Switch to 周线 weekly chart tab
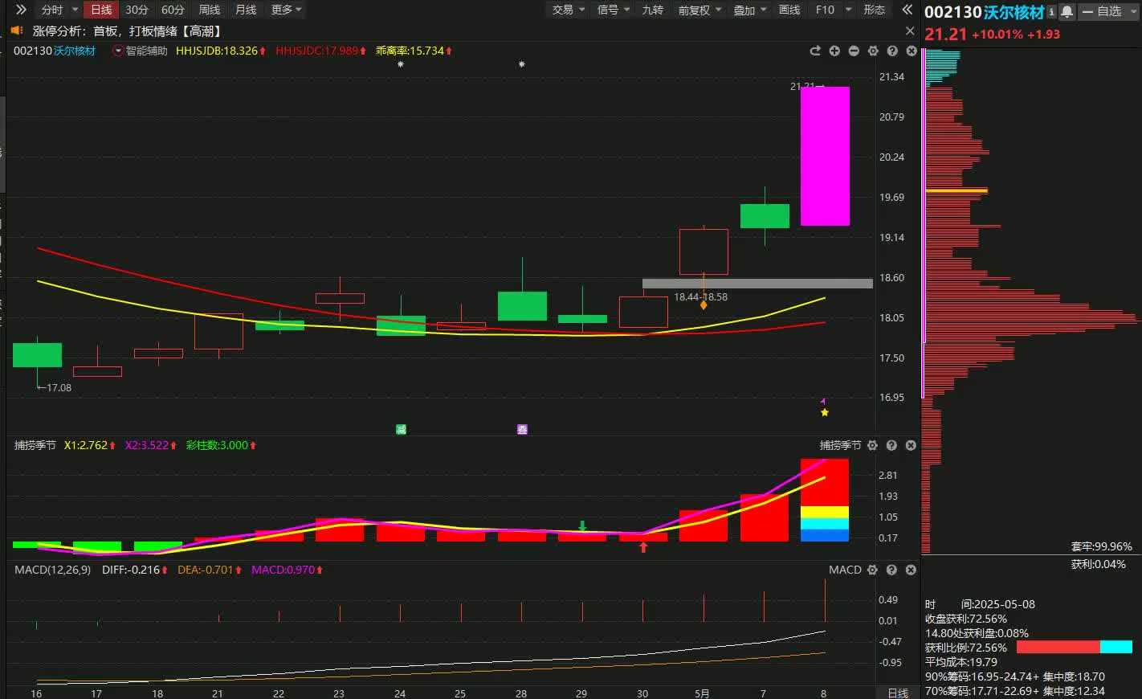 [210, 10]
